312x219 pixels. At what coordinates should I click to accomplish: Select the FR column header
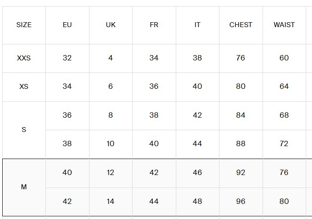tap(154, 25)
